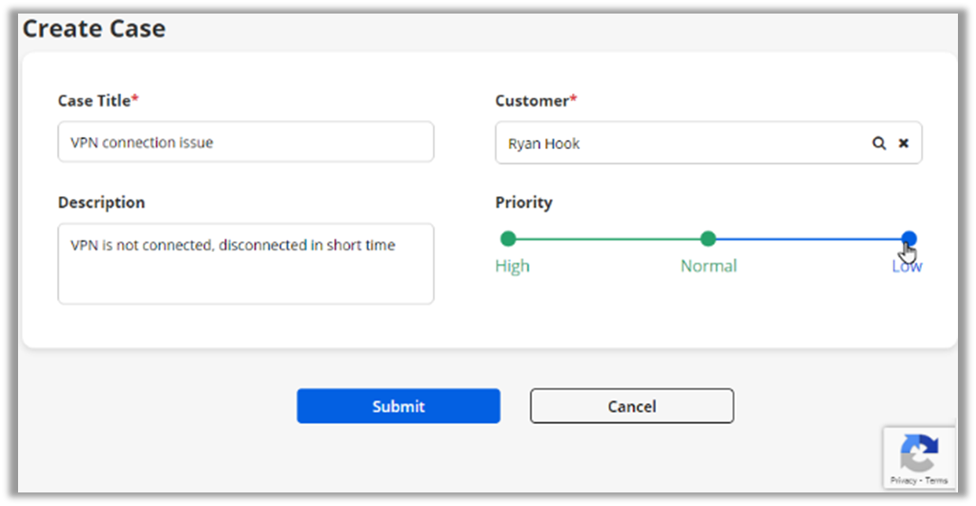Click the "Normal" priority text label
This screenshot has height=506, width=976.
(x=709, y=266)
